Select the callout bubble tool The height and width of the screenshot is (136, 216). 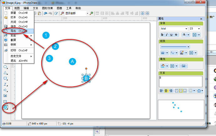5,78
